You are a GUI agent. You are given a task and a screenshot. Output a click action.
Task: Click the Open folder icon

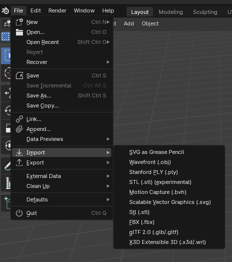[19, 32]
